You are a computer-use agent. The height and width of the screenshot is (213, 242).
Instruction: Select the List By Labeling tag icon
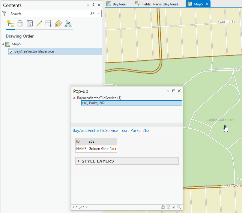pos(58,23)
